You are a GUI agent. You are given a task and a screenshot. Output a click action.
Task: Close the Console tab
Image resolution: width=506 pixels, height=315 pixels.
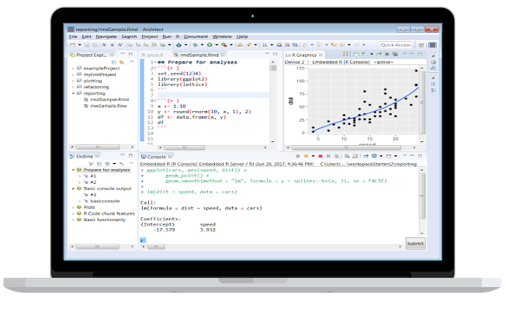(170, 157)
